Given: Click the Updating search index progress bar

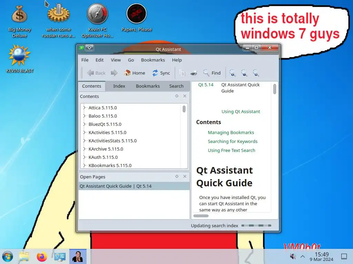Looking at the screenshot, I should (256, 225).
